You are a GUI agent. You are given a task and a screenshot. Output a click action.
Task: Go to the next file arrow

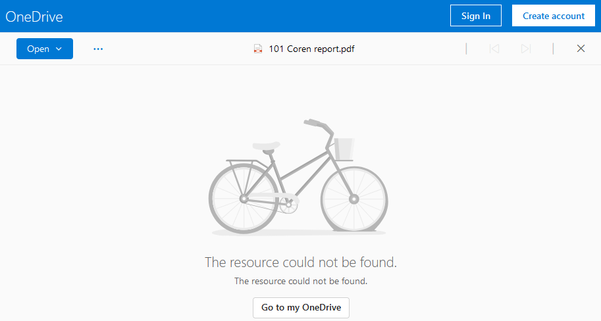tap(526, 49)
